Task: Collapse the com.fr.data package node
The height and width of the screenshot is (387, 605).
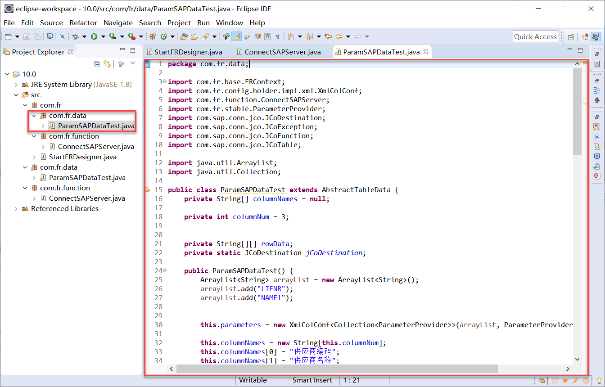Action: click(34, 116)
